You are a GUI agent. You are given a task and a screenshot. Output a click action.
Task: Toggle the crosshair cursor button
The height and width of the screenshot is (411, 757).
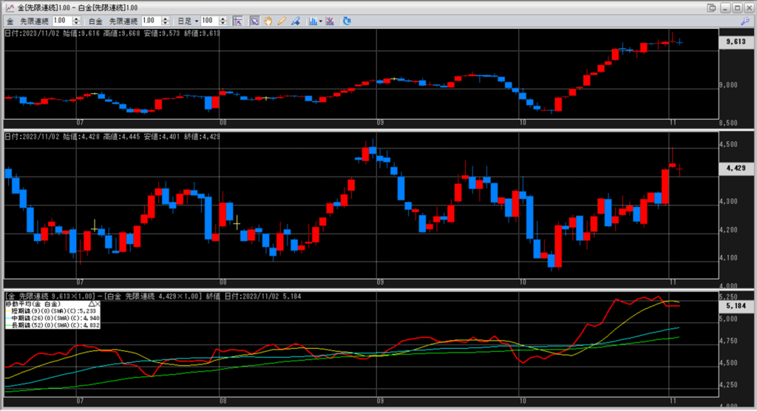237,21
